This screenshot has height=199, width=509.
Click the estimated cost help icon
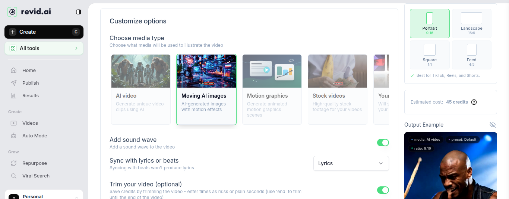tap(474, 102)
